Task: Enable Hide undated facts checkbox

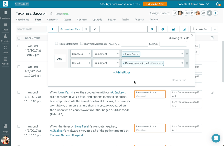Action: coord(57,44)
